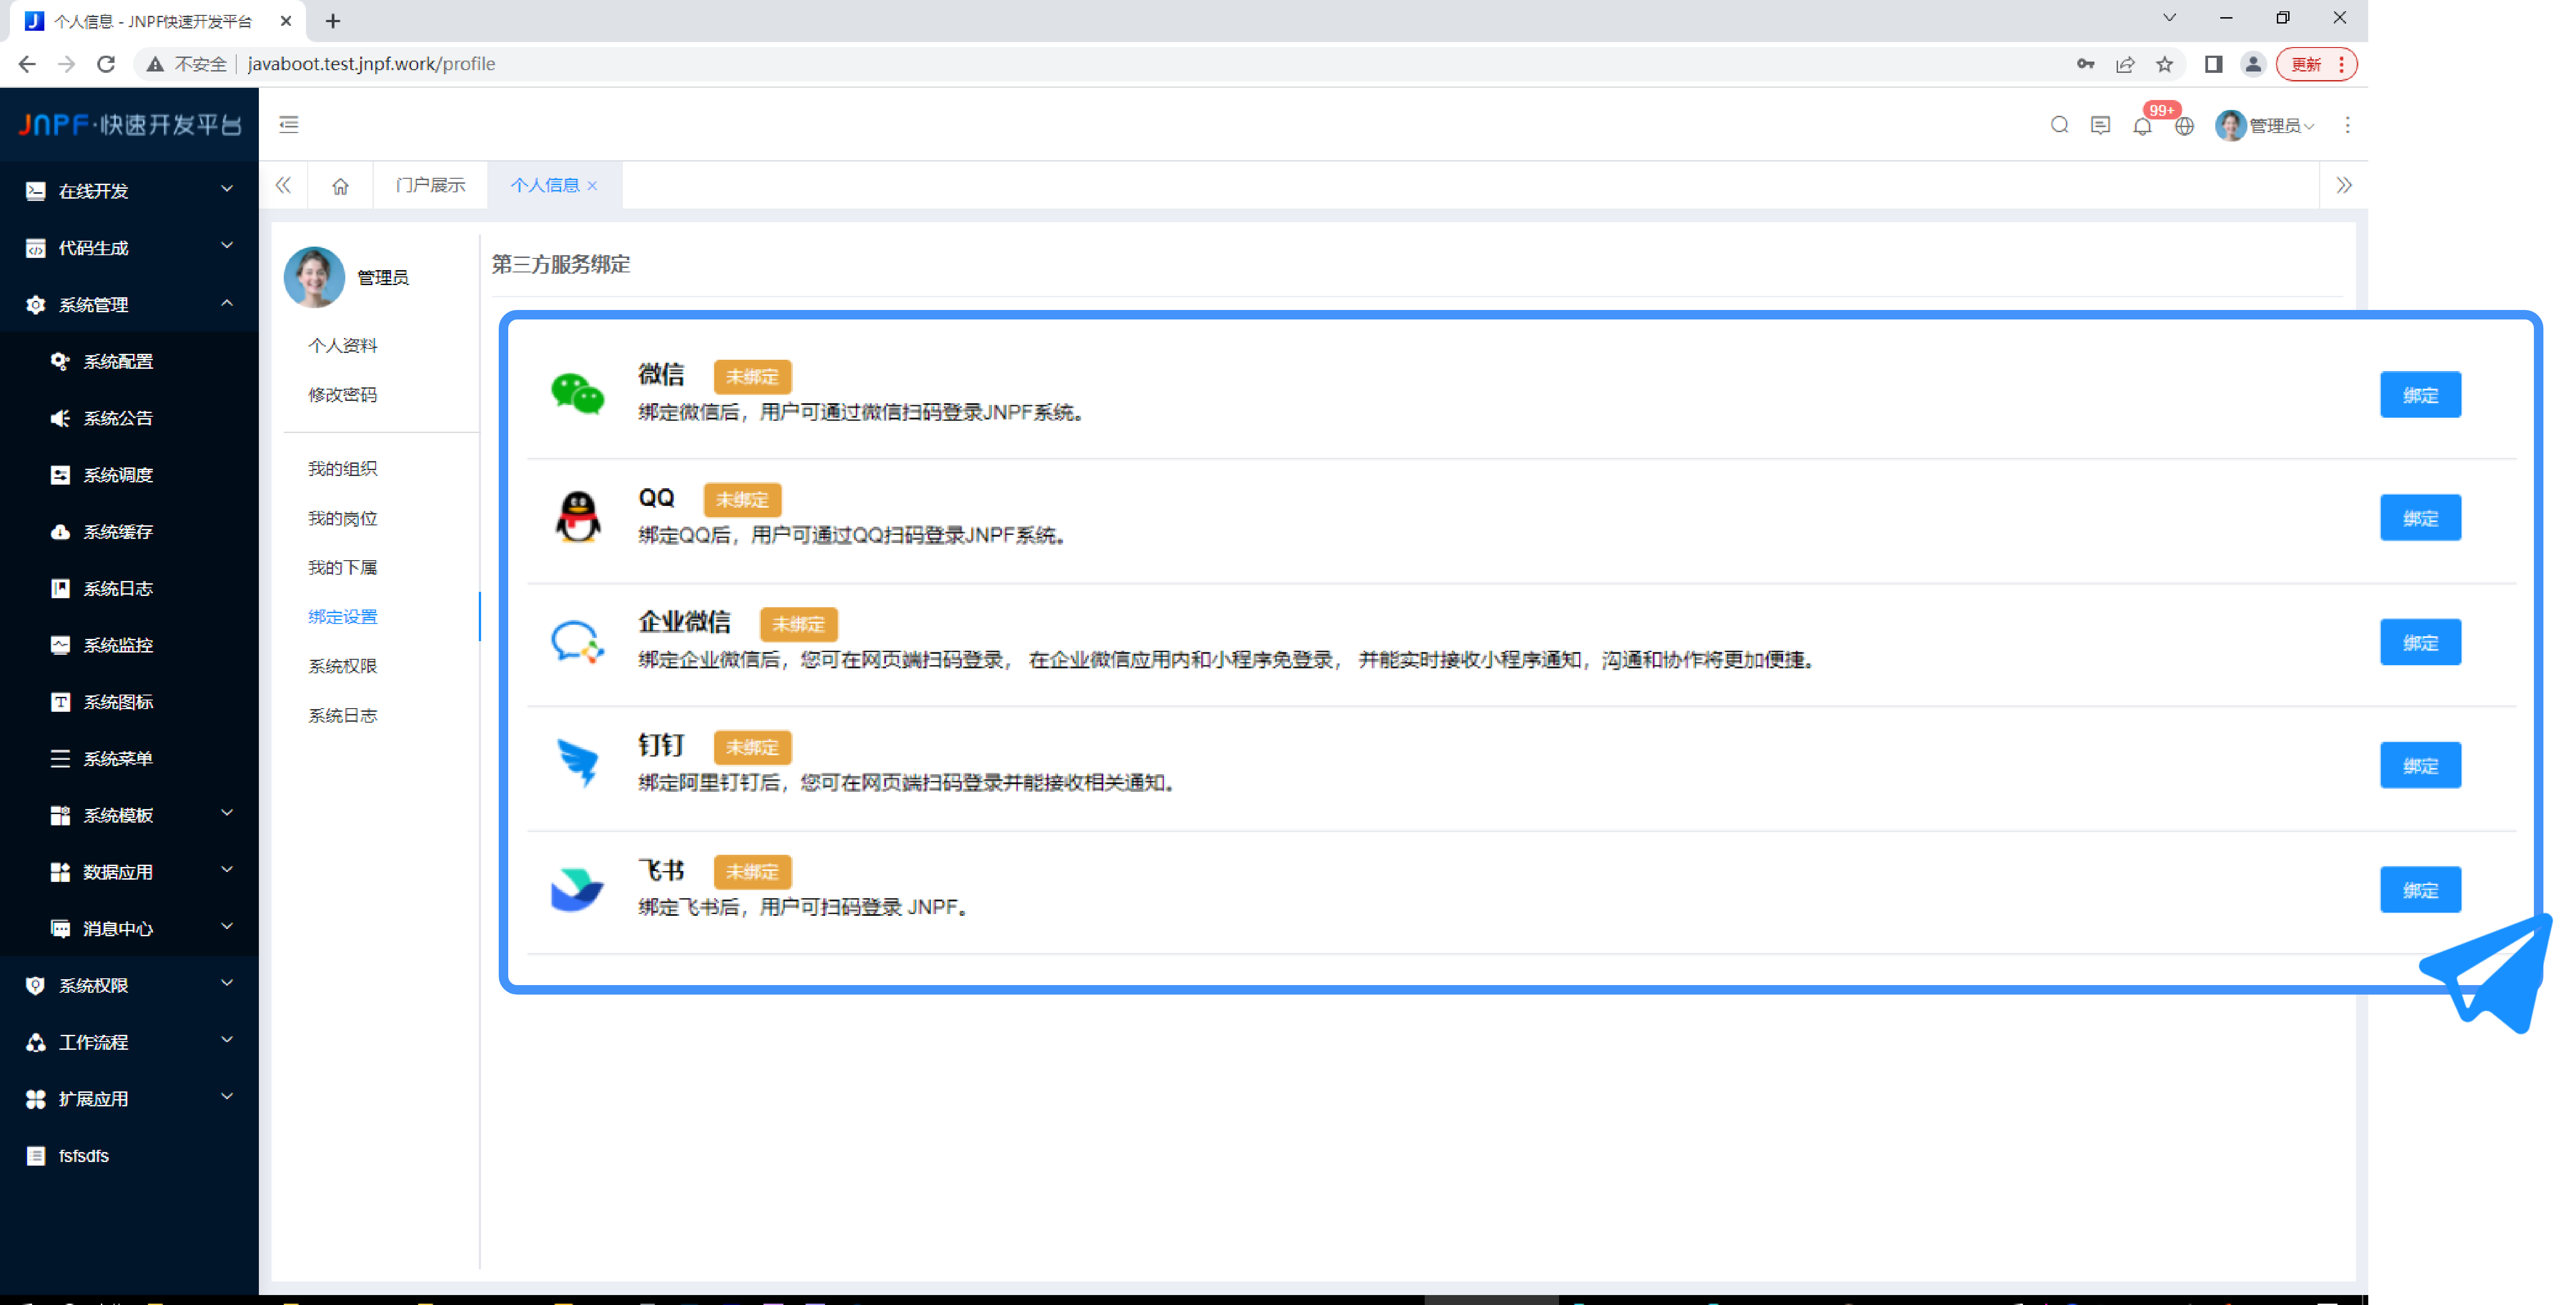Open the browser share icon
Image resolution: width=2576 pixels, height=1305 pixels.
pos(2125,64)
